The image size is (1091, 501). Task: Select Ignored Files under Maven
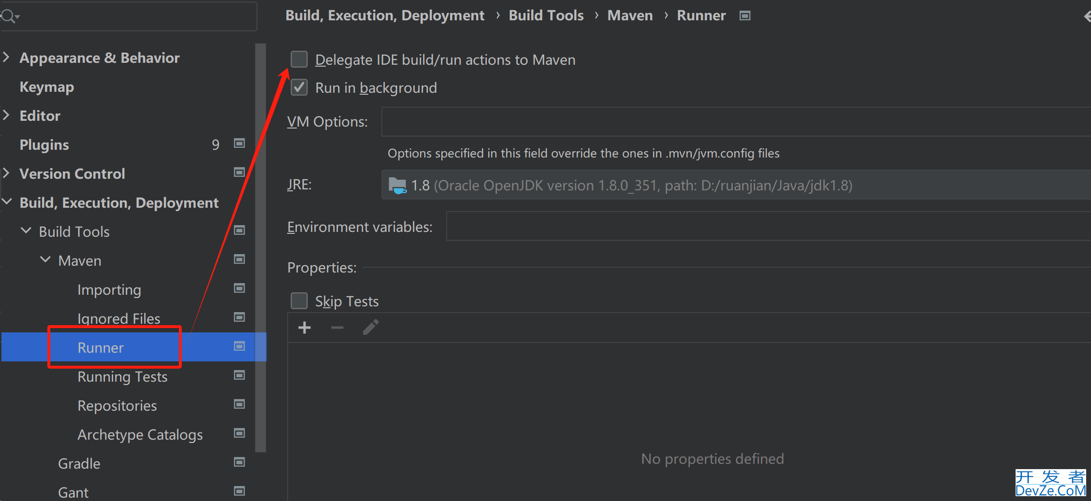(119, 319)
